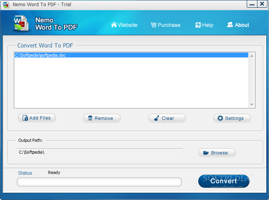
Task: Click the conversion progress bar
Action: tap(99, 182)
